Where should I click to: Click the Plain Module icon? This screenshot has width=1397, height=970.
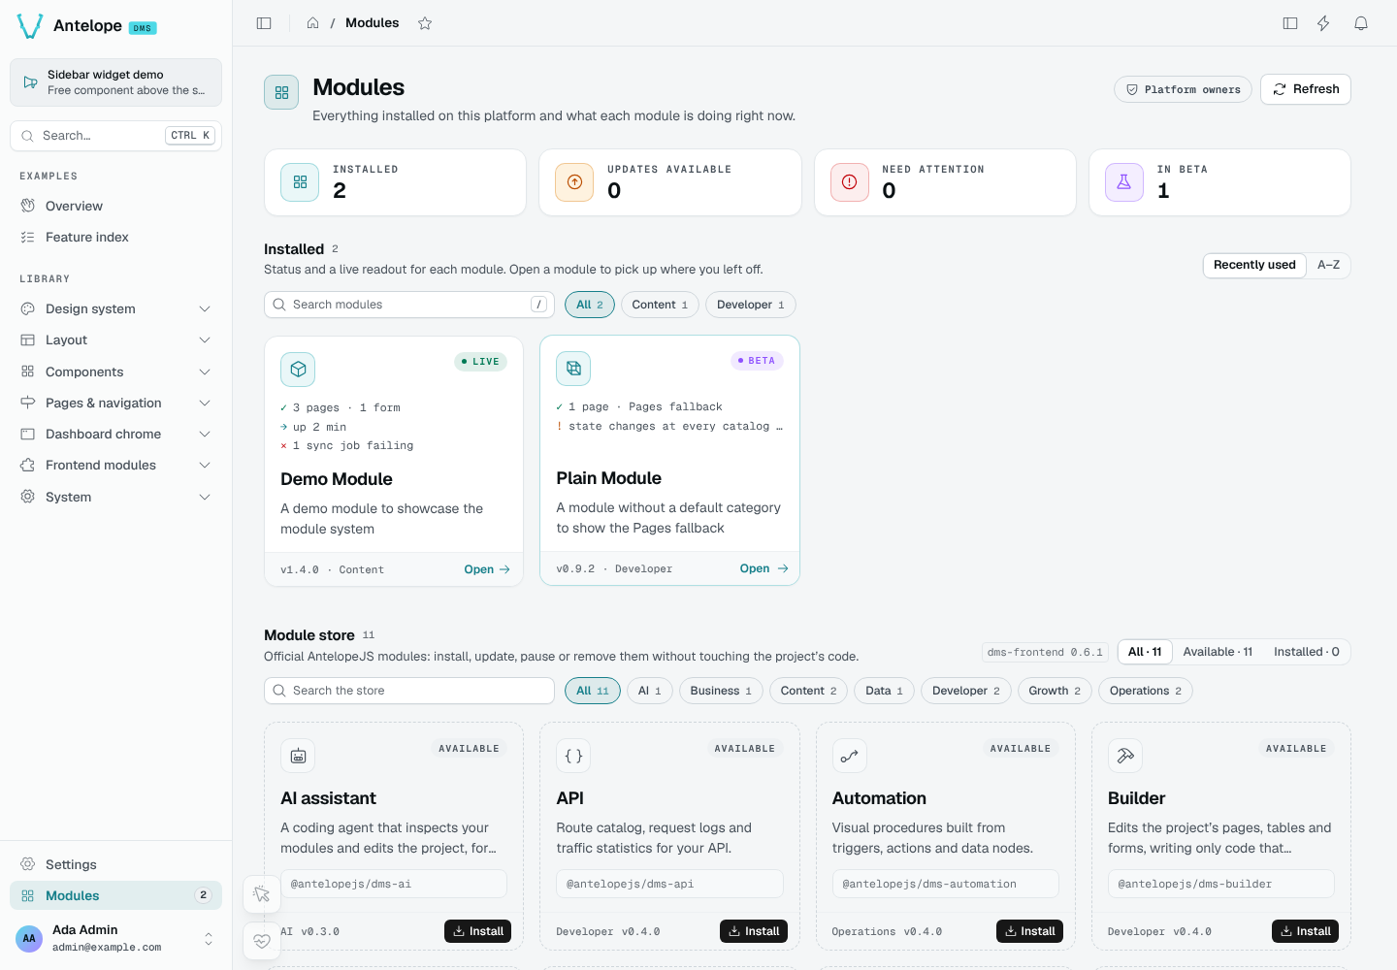(573, 369)
